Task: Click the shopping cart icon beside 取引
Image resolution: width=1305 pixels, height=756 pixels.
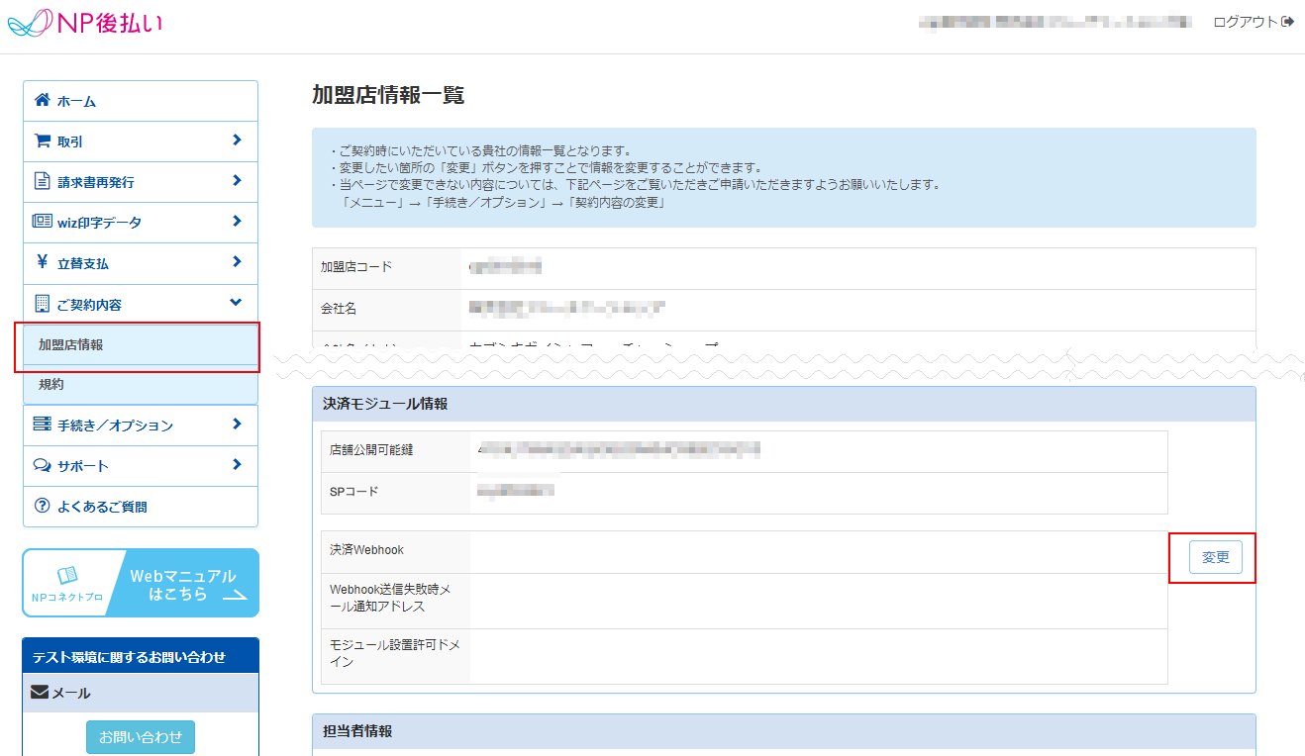Action: tap(42, 141)
